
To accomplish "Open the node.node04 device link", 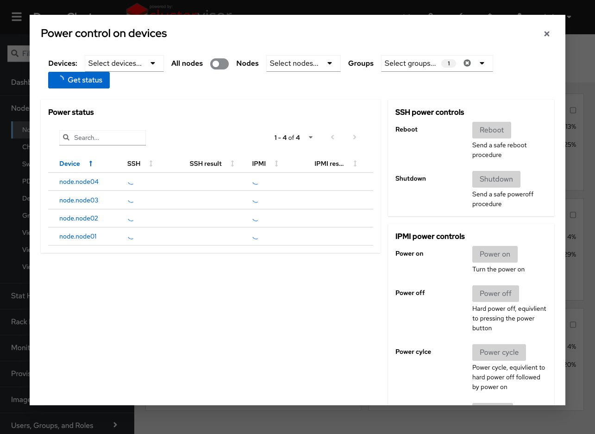I will 79,182.
